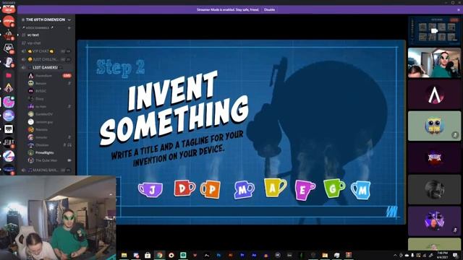The width and height of the screenshot is (463, 260).
Task: Show hidden system tray icons
Action: coord(395,255)
